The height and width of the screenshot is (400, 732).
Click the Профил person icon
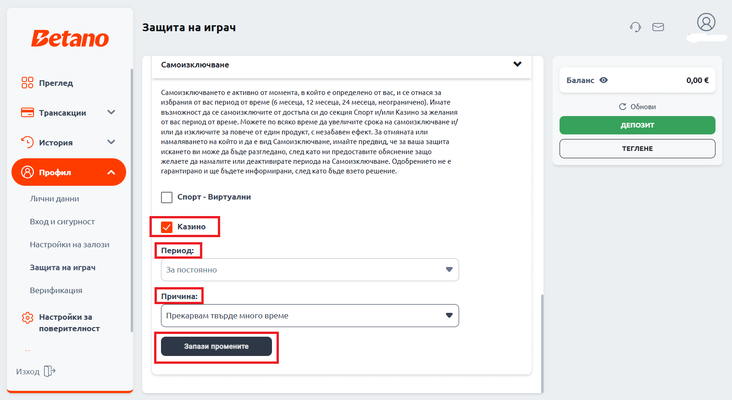pos(28,172)
